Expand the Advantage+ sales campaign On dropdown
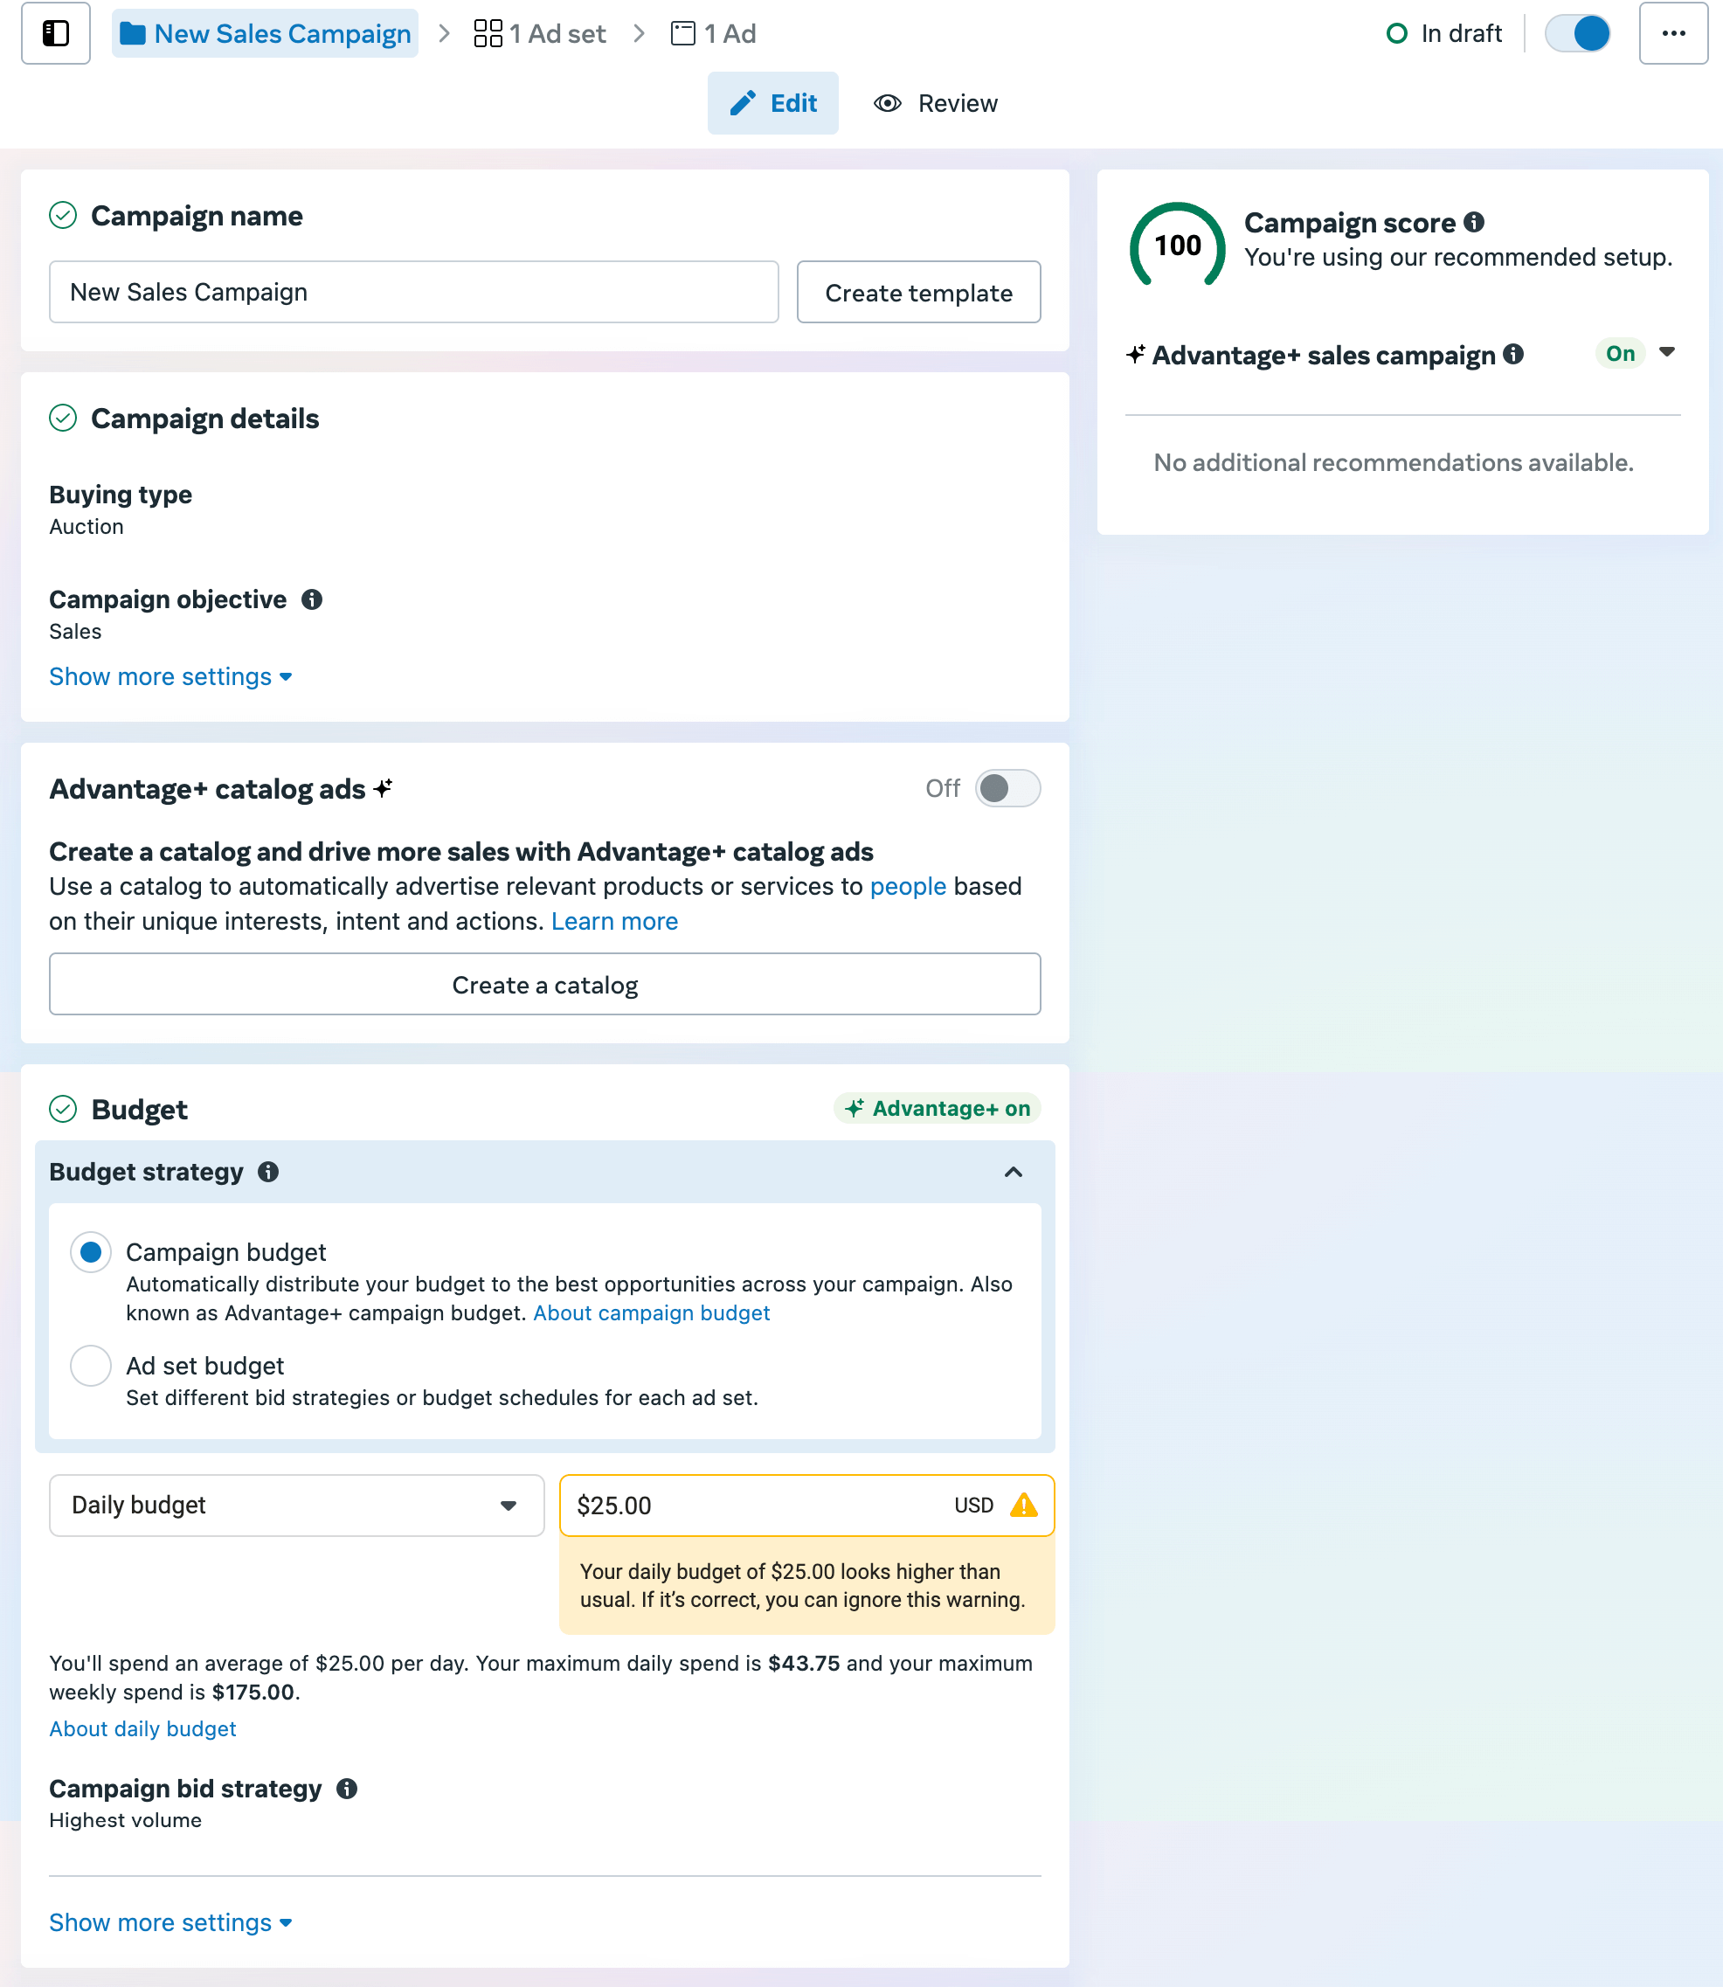 [1669, 353]
